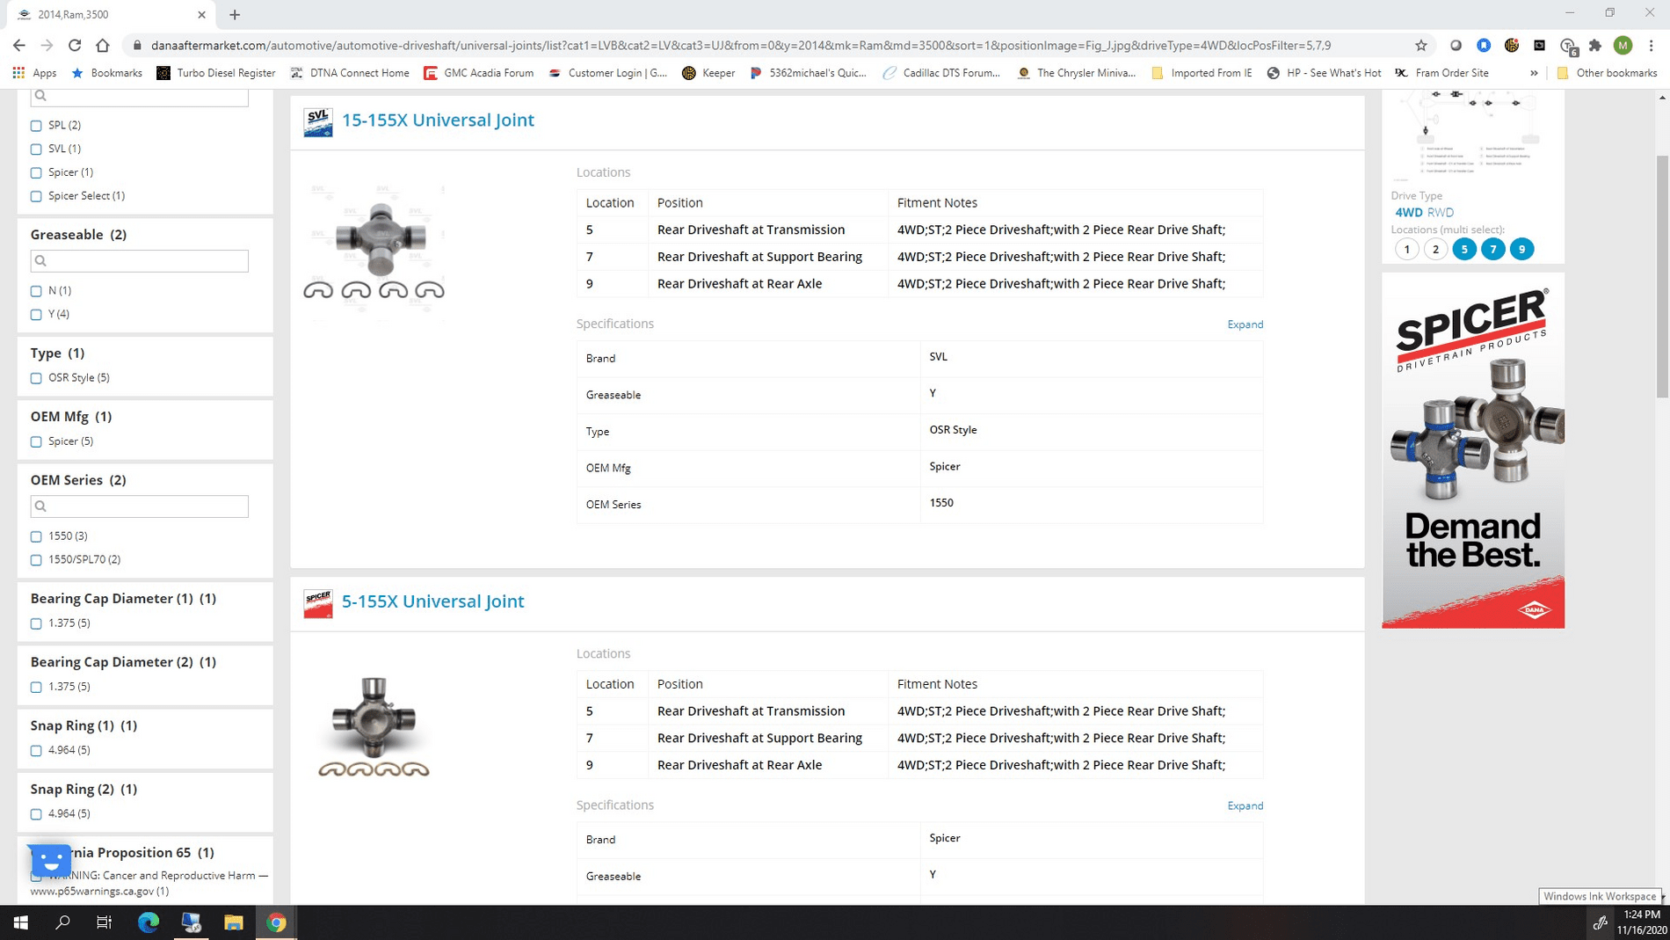Click the page vertical scrollbar

click(1662, 277)
